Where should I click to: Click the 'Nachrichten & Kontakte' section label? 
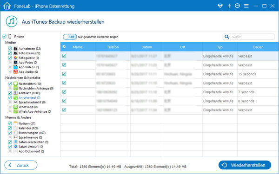[x=23, y=77]
